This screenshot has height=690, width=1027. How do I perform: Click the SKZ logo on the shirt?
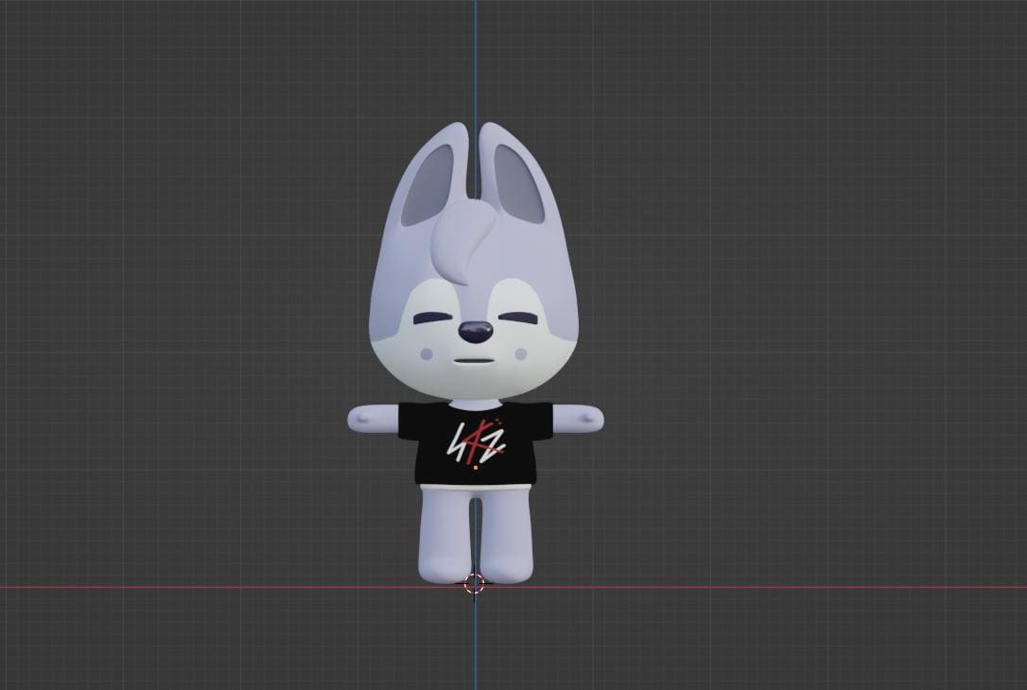tap(476, 444)
